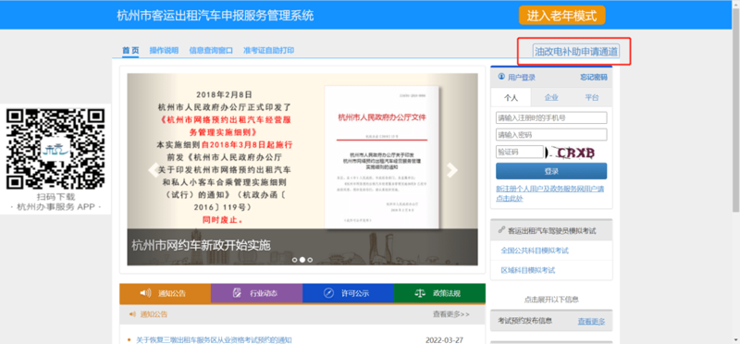The height and width of the screenshot is (344, 740).
Task: Click the small speaker icon in 通知公告 header
Action: click(132, 314)
